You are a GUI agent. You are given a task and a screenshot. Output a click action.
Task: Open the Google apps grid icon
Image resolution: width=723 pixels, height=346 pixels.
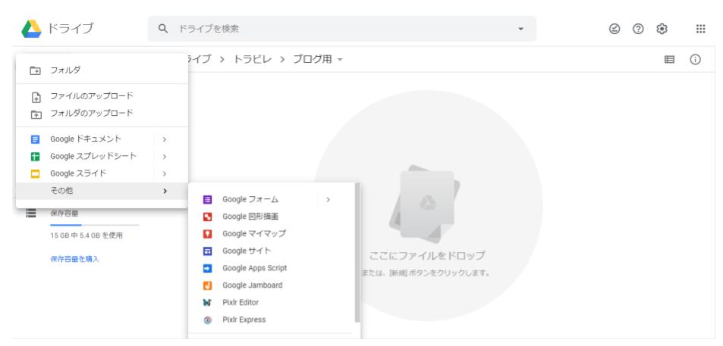pos(700,29)
